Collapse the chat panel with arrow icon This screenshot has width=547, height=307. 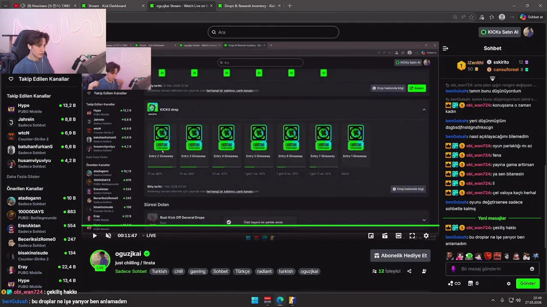445,48
